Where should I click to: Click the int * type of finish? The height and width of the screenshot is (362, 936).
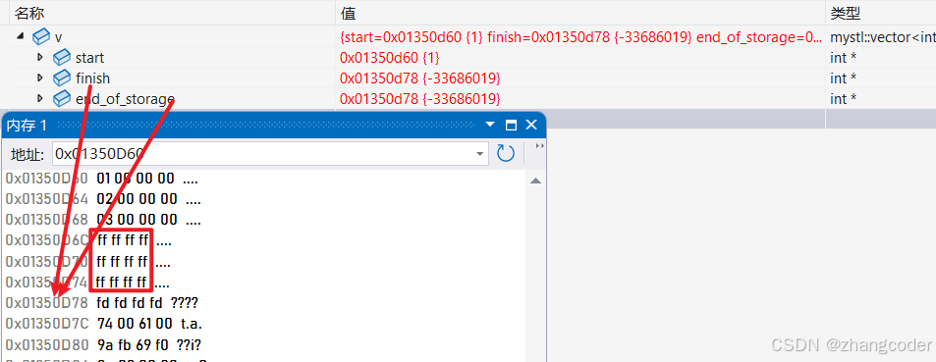click(x=843, y=78)
